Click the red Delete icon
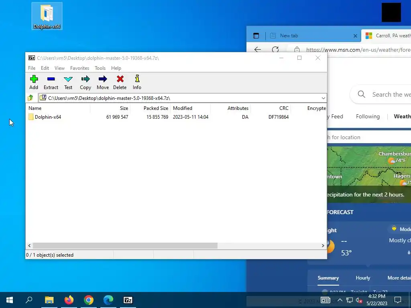Viewport: 411px width, 308px height. tap(120, 83)
